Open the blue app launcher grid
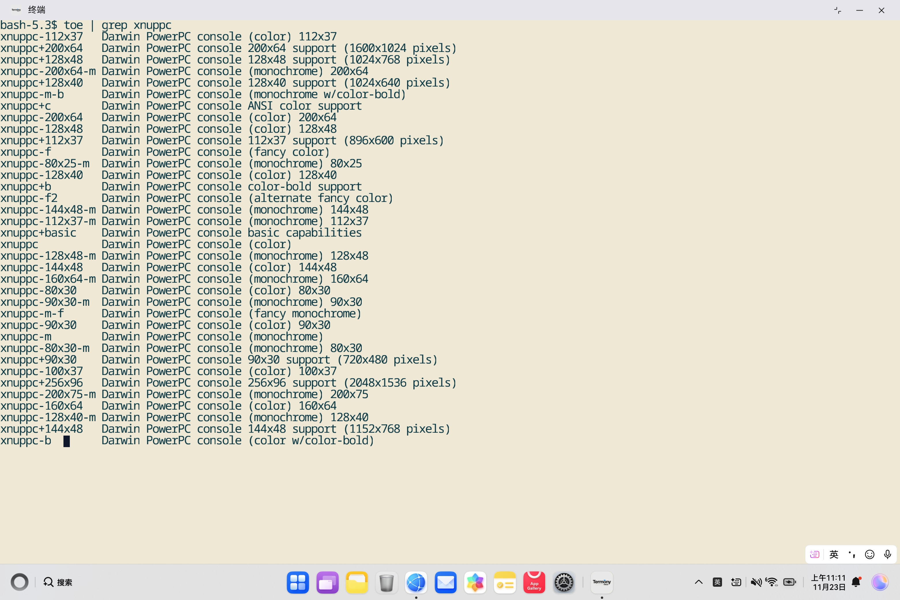The height and width of the screenshot is (600, 900). (298, 582)
